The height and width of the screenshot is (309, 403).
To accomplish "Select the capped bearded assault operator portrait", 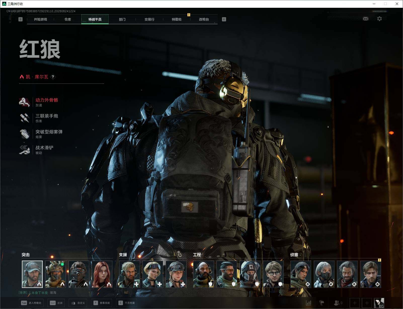I will pos(32,274).
